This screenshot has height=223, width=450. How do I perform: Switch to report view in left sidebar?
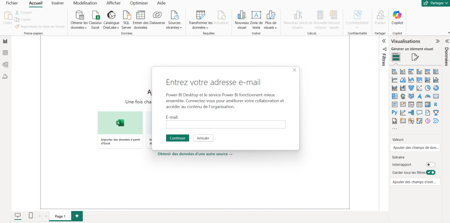coord(5,41)
